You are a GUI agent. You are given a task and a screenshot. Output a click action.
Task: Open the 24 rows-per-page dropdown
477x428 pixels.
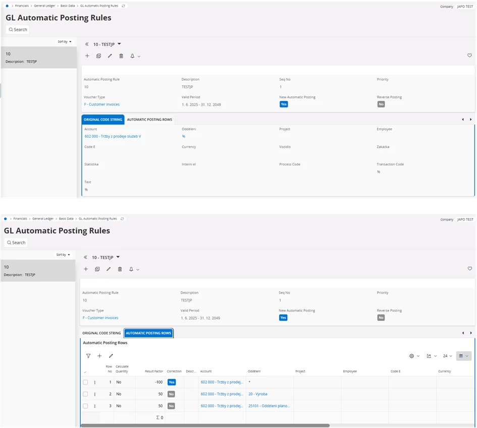click(448, 356)
